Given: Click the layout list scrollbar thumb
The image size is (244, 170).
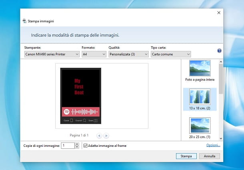Looking at the screenshot, I should tap(221, 79).
